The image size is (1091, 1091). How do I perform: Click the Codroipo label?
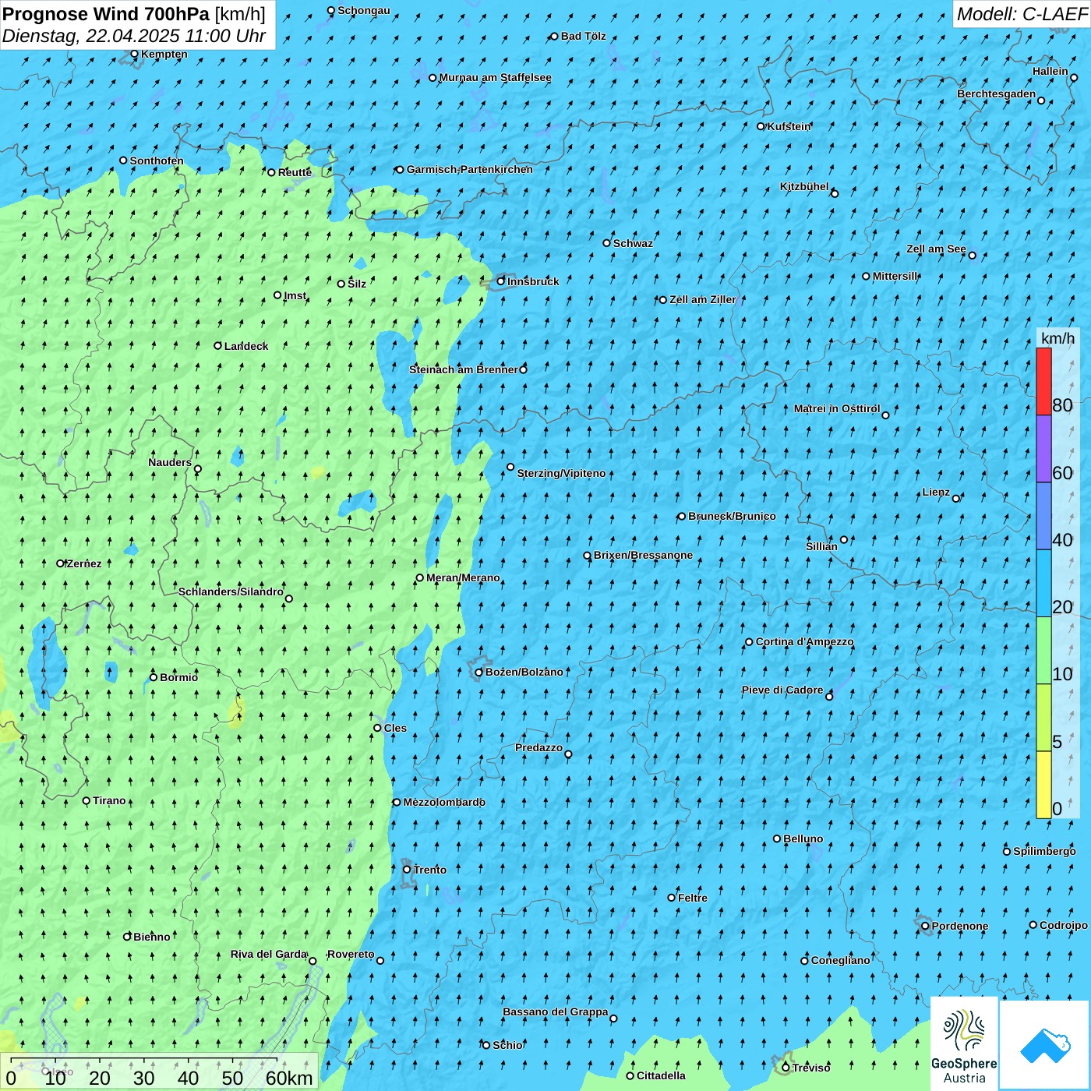1064,925
